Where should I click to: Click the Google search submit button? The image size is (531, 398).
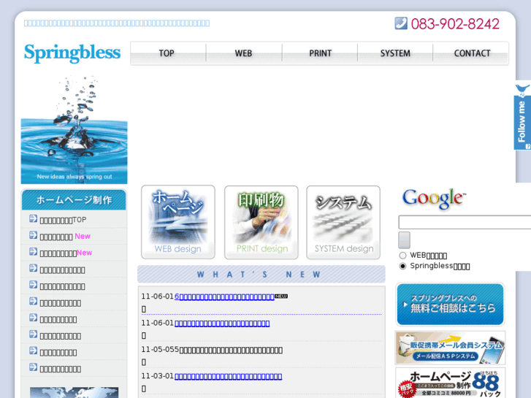coord(405,240)
